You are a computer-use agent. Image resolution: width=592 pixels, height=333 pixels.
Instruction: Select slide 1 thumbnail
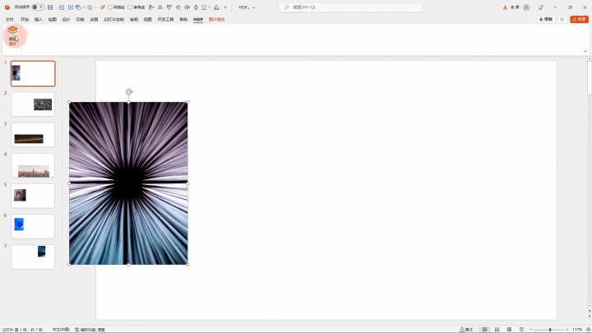pyautogui.click(x=33, y=74)
